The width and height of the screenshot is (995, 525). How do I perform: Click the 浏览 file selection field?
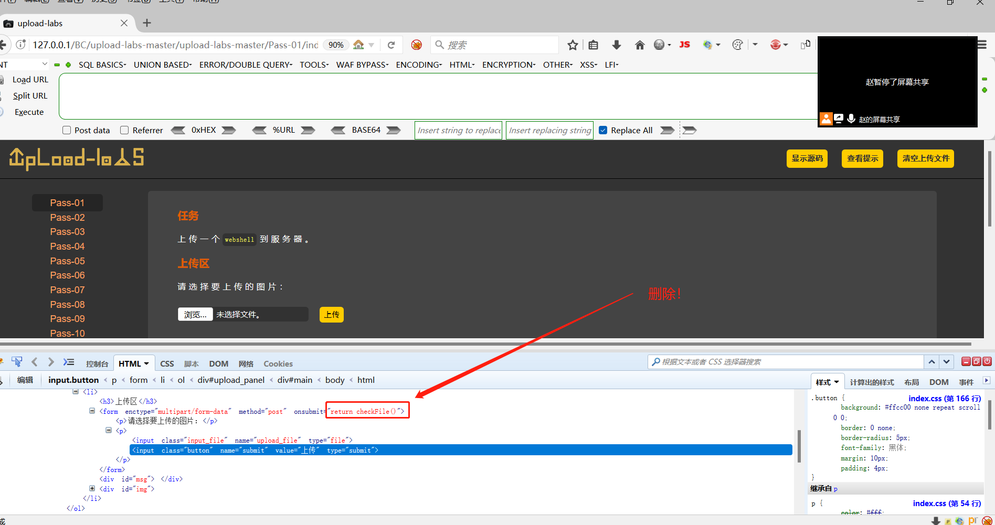[x=195, y=314]
